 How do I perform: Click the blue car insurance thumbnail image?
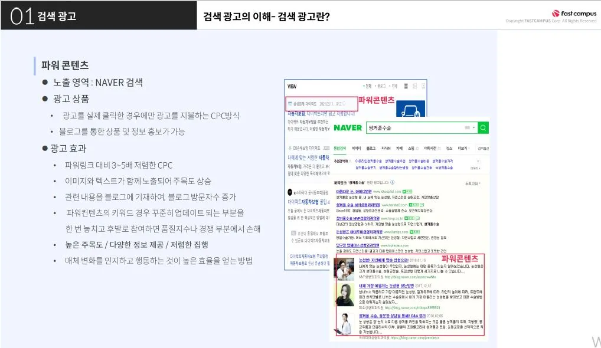click(410, 109)
